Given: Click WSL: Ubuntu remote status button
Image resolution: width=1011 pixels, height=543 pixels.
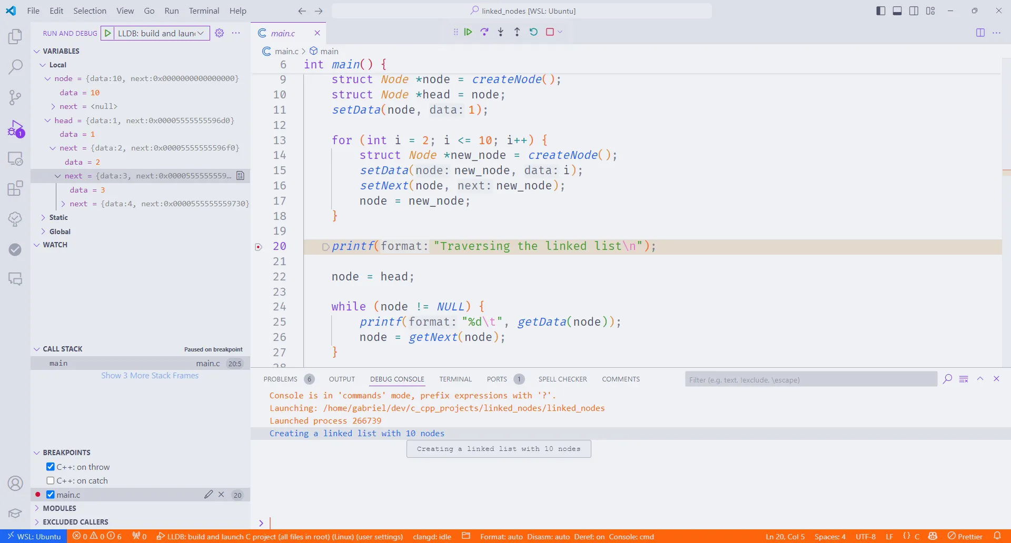Looking at the screenshot, I should [x=34, y=536].
